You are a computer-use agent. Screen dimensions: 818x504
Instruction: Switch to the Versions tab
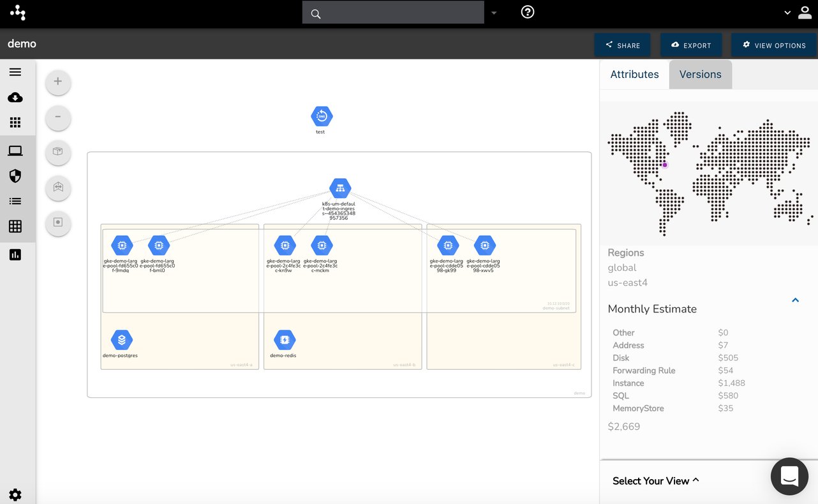(x=700, y=74)
